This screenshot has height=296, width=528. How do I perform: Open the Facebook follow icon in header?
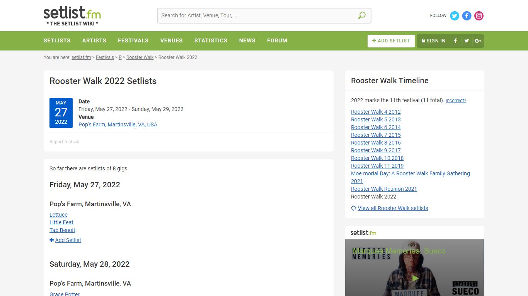467,16
